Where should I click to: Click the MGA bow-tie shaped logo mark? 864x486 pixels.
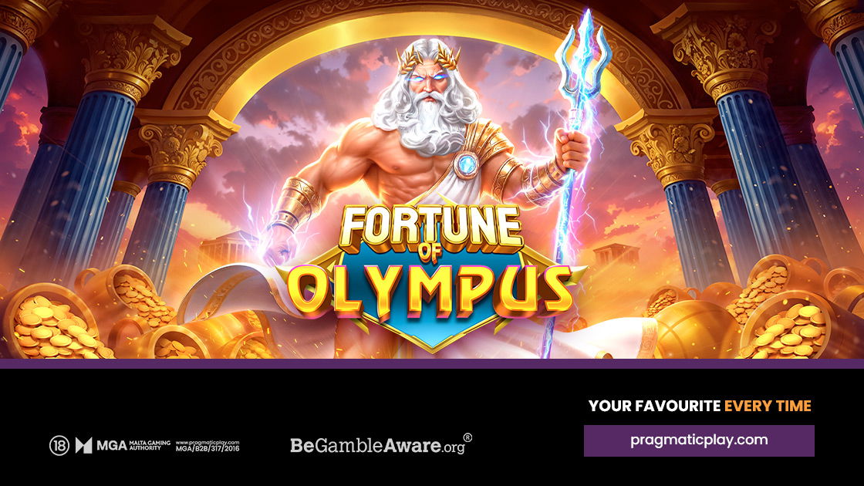click(x=84, y=445)
